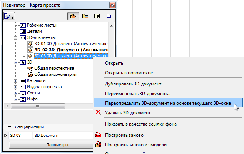Image resolution: width=244 pixels, height=154 pixels.
Task: Click the Рабочие листы icon
Action: pyautogui.click(x=23, y=25)
